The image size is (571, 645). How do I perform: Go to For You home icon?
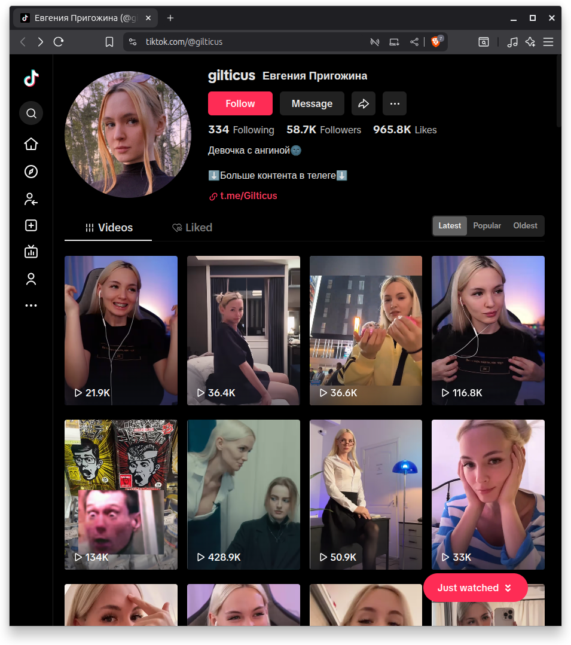tap(31, 144)
